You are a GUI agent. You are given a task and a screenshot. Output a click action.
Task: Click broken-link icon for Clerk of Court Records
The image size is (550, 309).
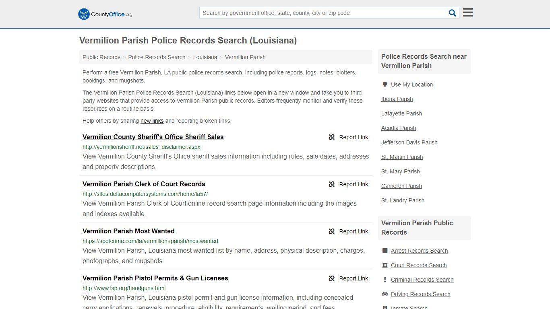click(x=332, y=184)
